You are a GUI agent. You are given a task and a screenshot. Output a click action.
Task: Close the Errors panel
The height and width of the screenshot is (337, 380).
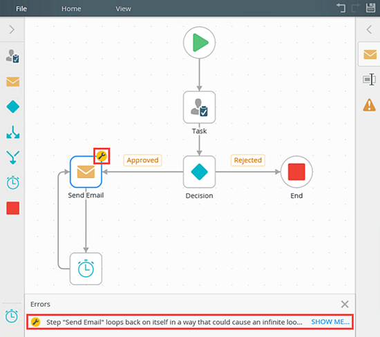point(345,304)
